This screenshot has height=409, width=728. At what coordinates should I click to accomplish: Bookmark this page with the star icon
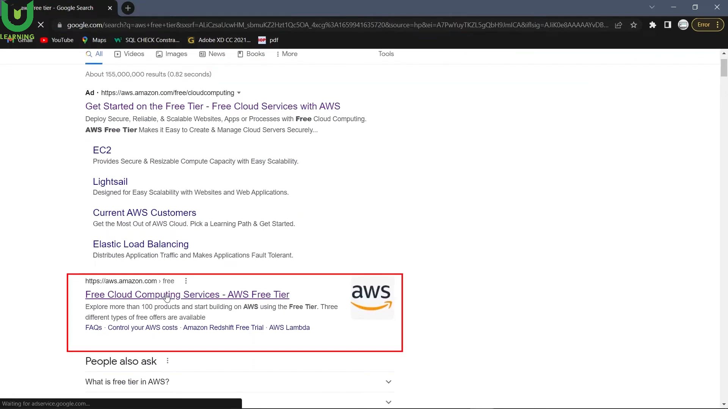(634, 25)
